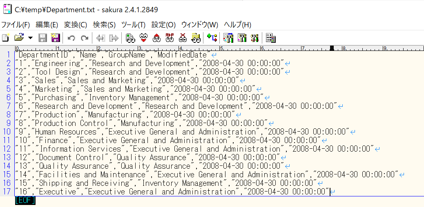424x207 pixels.
Task: Click "ModifiedDate" in the header line
Action: pyautogui.click(x=181, y=55)
